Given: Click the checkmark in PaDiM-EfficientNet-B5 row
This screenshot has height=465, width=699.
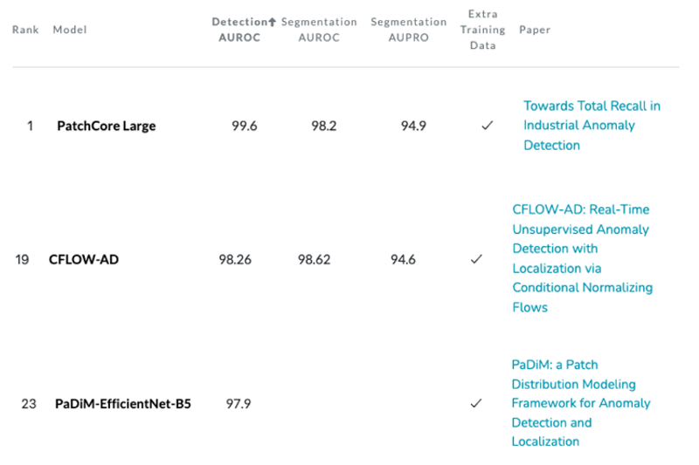Looking at the screenshot, I should pyautogui.click(x=476, y=403).
